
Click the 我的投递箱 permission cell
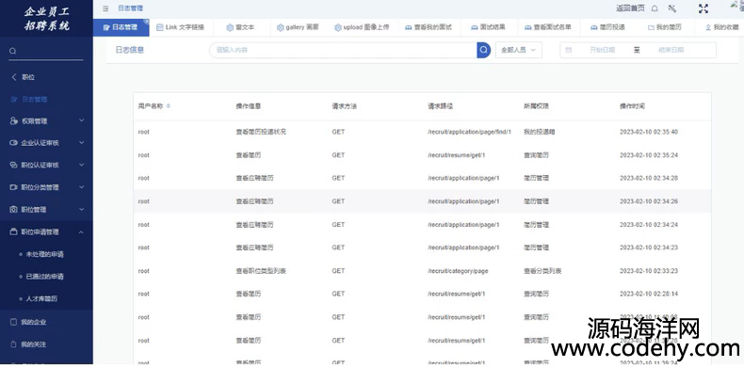click(x=540, y=132)
